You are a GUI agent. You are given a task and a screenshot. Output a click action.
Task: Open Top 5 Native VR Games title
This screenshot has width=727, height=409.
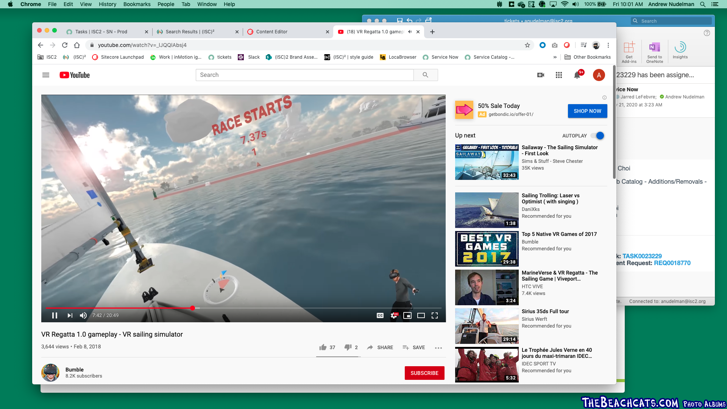click(x=559, y=234)
